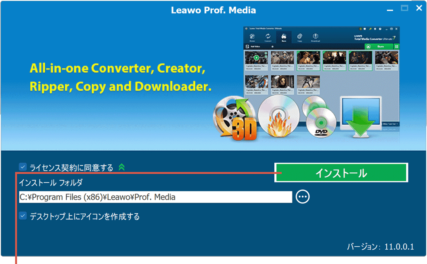This screenshot has width=427, height=264.
Task: Select the Burn module icon in the preview
Action: point(283,36)
